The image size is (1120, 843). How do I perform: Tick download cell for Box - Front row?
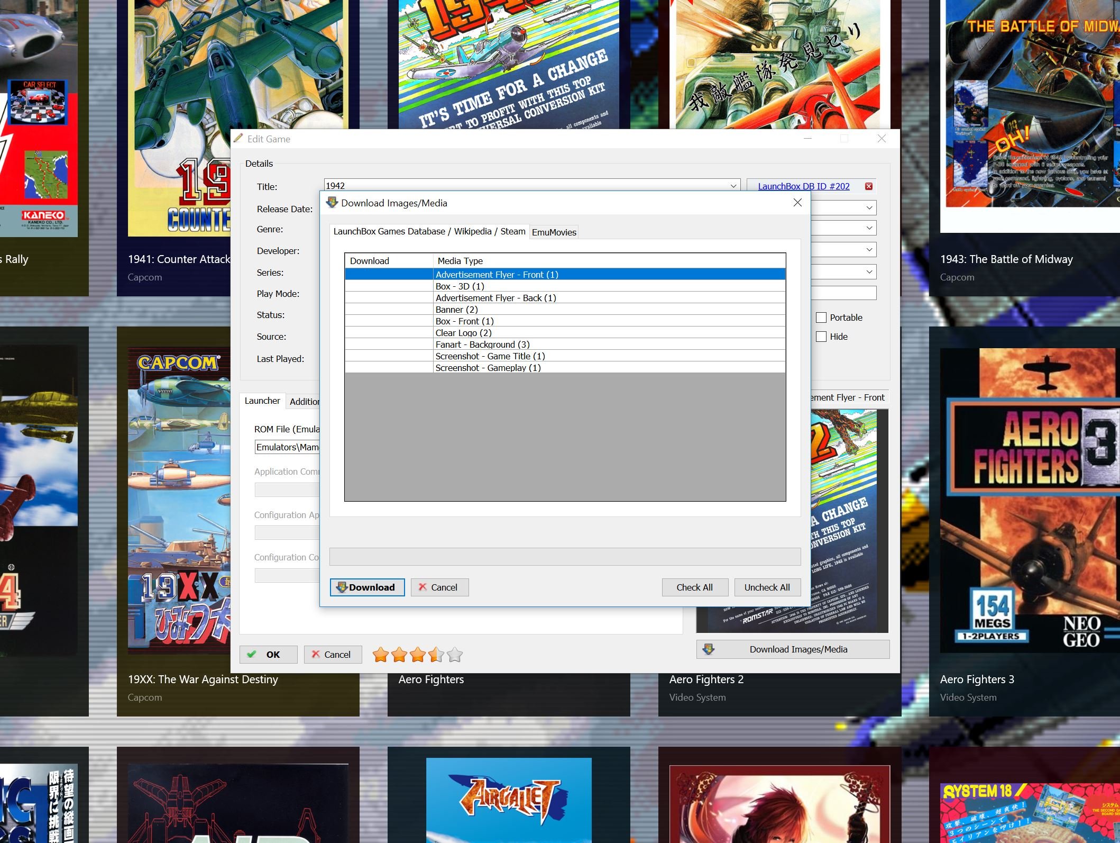pos(389,321)
